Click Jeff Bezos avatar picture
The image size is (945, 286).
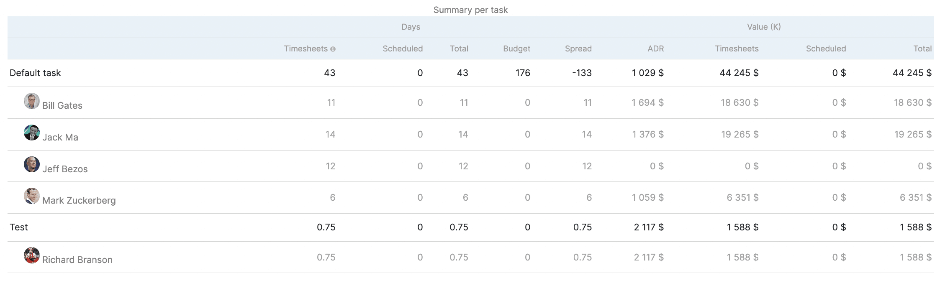pos(32,165)
